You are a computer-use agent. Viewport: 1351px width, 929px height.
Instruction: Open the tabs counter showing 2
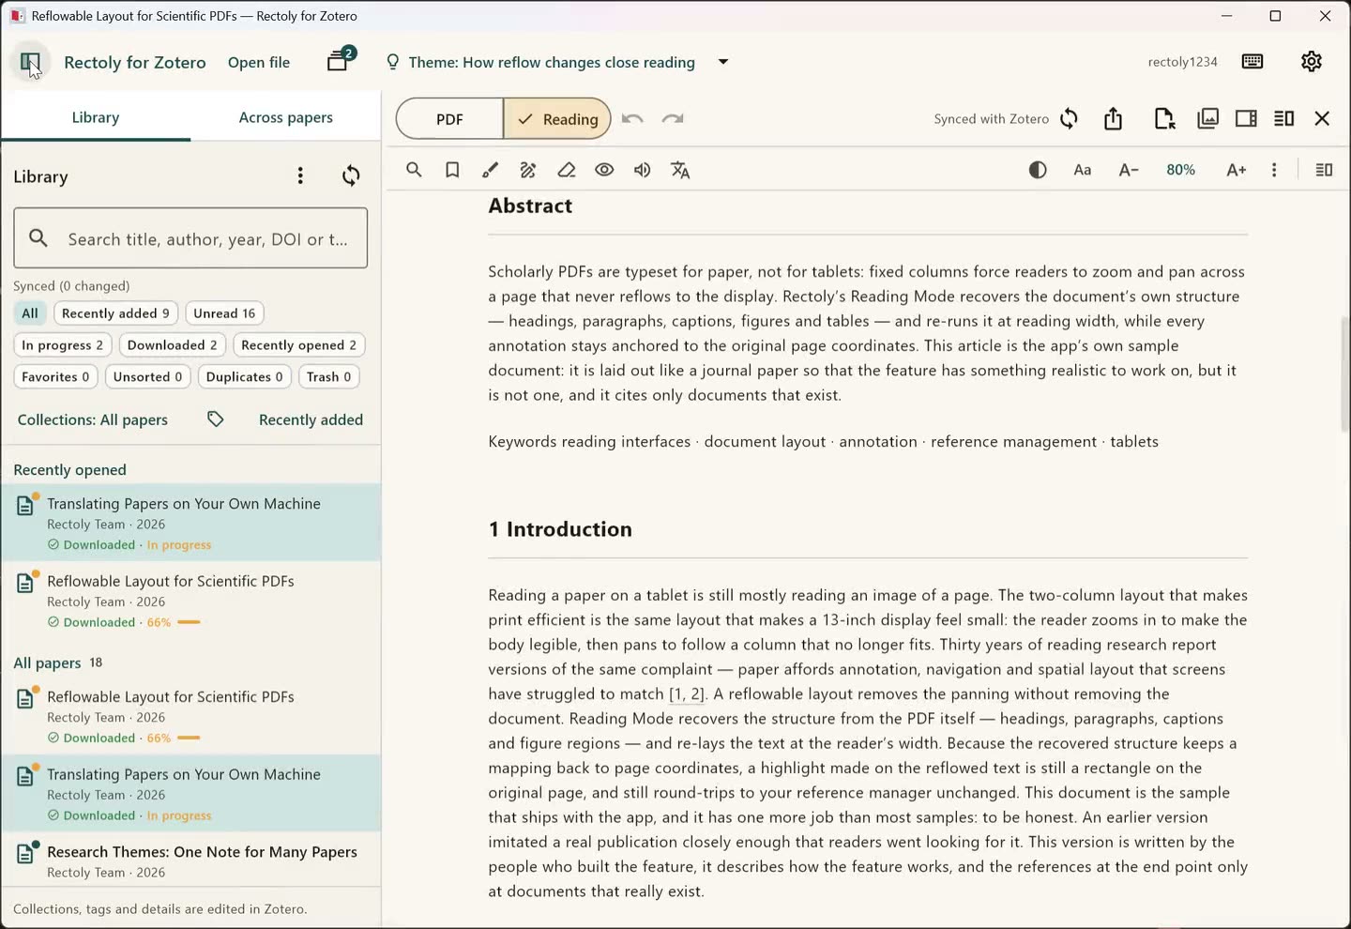pos(340,61)
